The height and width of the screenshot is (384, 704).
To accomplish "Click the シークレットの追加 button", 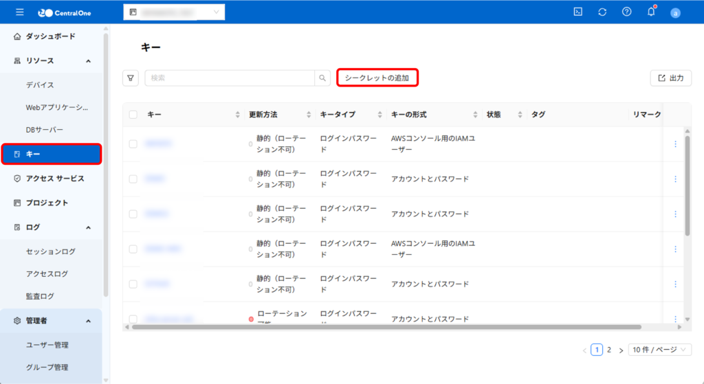I will (x=377, y=78).
